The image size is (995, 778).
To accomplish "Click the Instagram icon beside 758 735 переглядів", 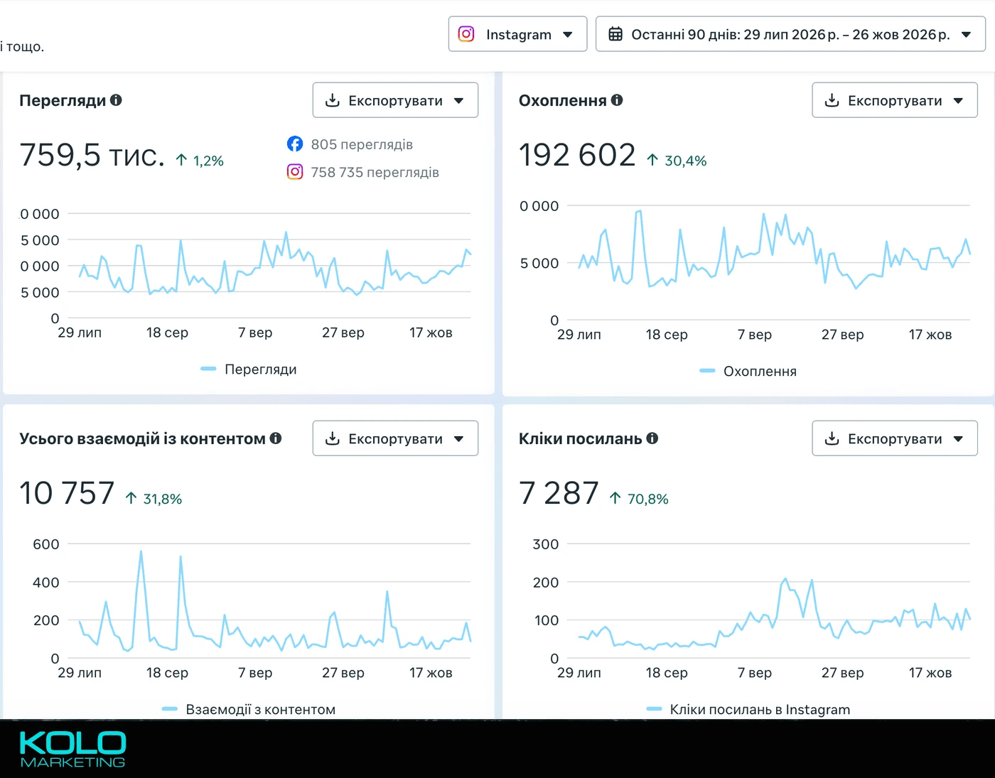I will (x=295, y=172).
